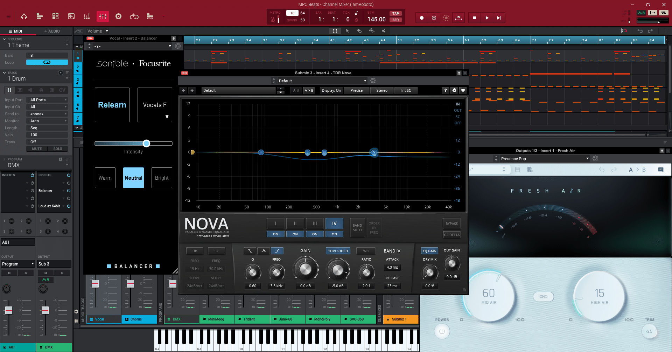Select the Bright character option
Viewport: 672px width, 352px height.
pyautogui.click(x=162, y=178)
